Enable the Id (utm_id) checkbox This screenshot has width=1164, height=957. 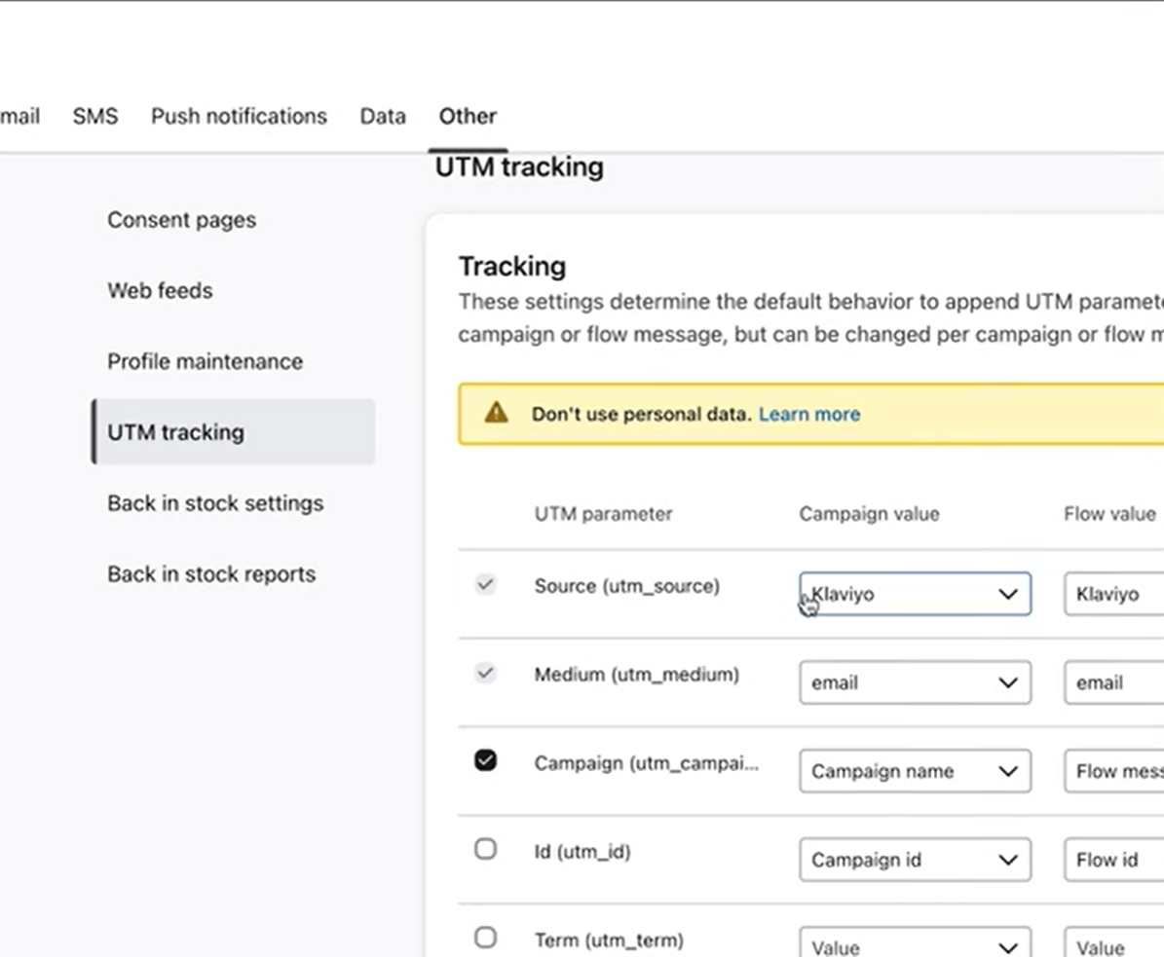coord(485,849)
